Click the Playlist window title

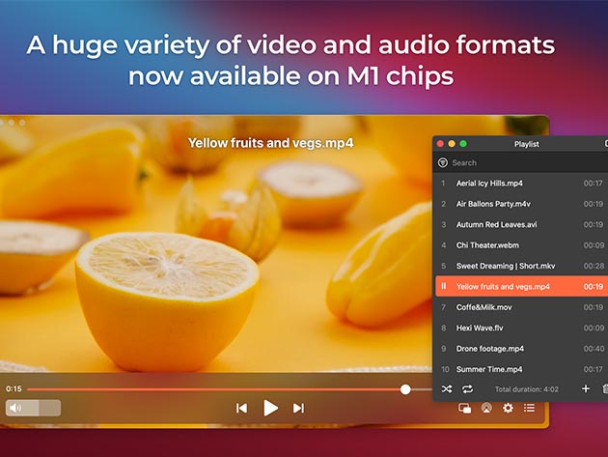tap(527, 144)
